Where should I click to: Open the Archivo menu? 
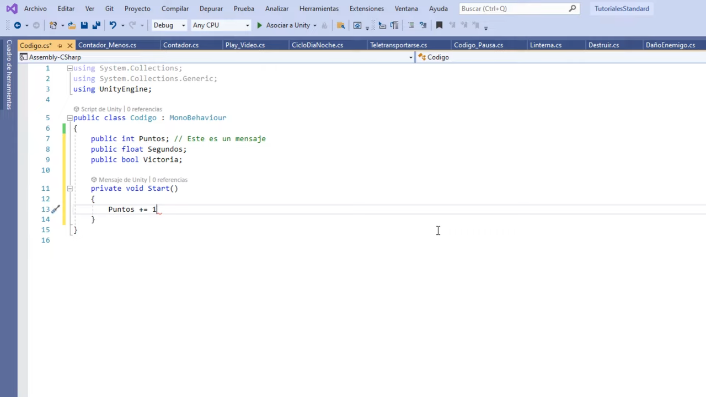tap(35, 8)
